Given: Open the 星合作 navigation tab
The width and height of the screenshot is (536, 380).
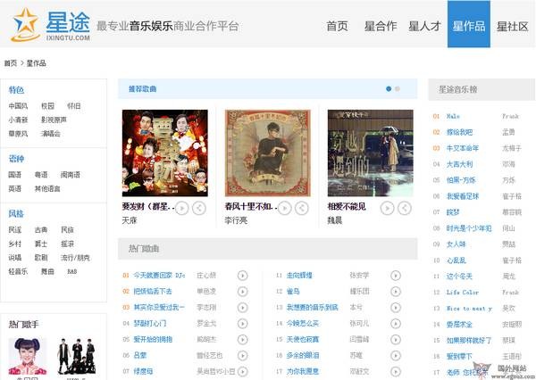Looking at the screenshot, I should [x=381, y=25].
